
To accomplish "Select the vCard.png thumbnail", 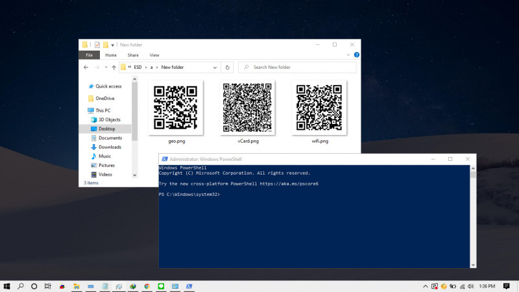I will [248, 108].
